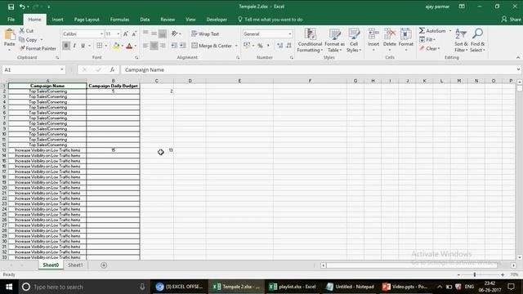Click the Accounting Number Format icon
Image resolution: width=523 pixels, height=294 pixels.
pyautogui.click(x=247, y=46)
